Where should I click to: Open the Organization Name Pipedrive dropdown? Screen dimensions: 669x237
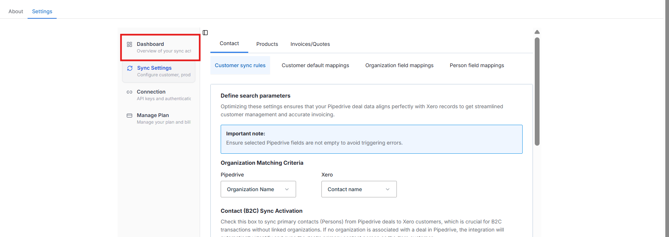258,189
